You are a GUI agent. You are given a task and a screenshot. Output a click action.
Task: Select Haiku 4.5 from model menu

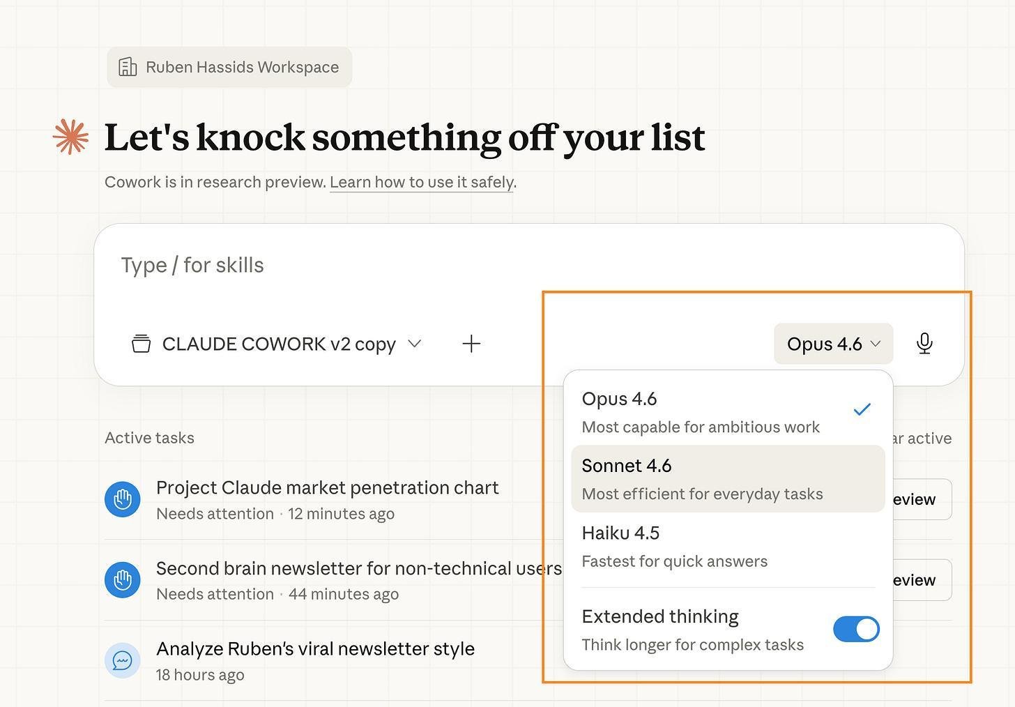click(x=728, y=547)
